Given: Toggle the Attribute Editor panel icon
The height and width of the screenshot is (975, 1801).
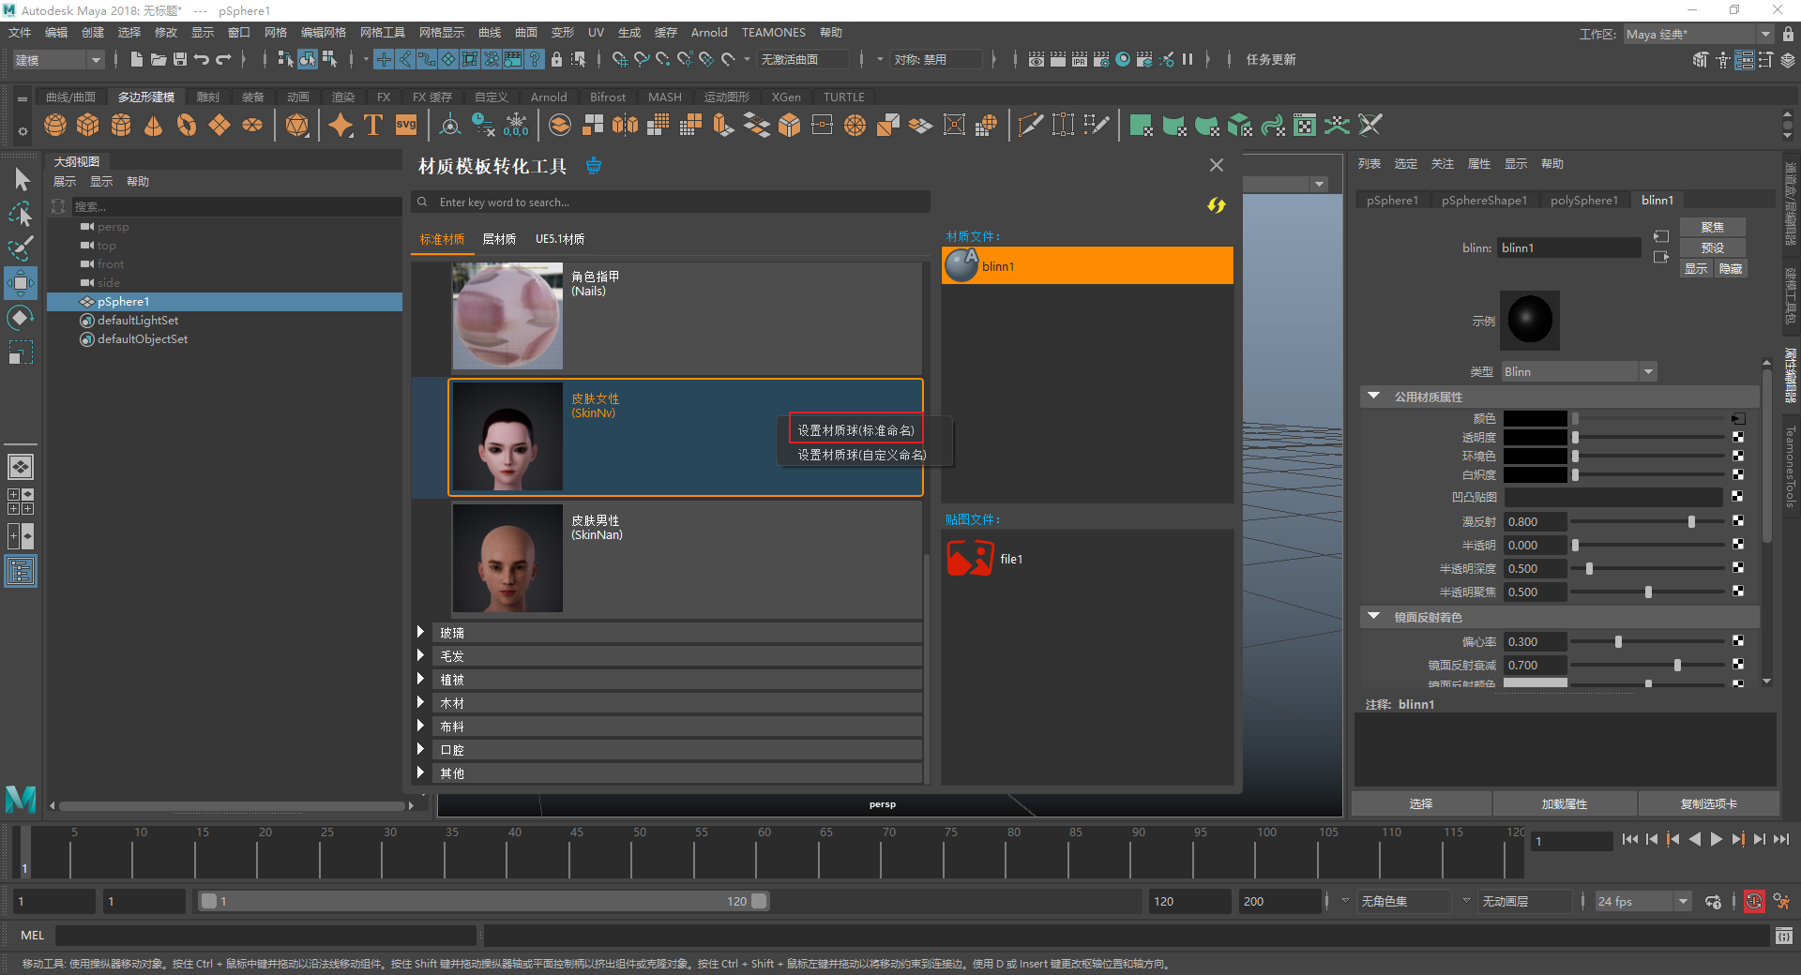Looking at the screenshot, I should pos(1744,60).
